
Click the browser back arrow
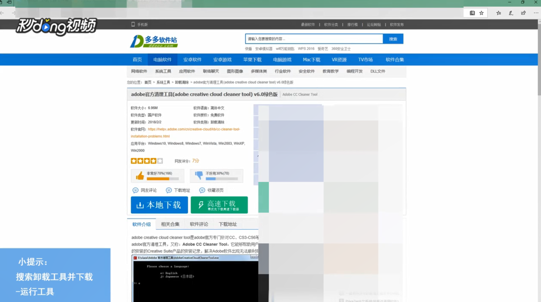[2, 13]
